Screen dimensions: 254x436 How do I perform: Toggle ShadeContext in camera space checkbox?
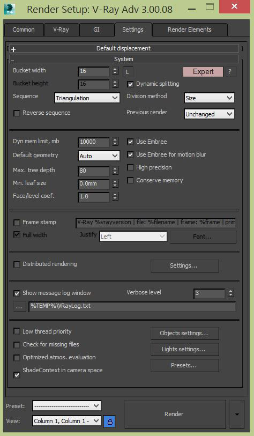(x=17, y=375)
